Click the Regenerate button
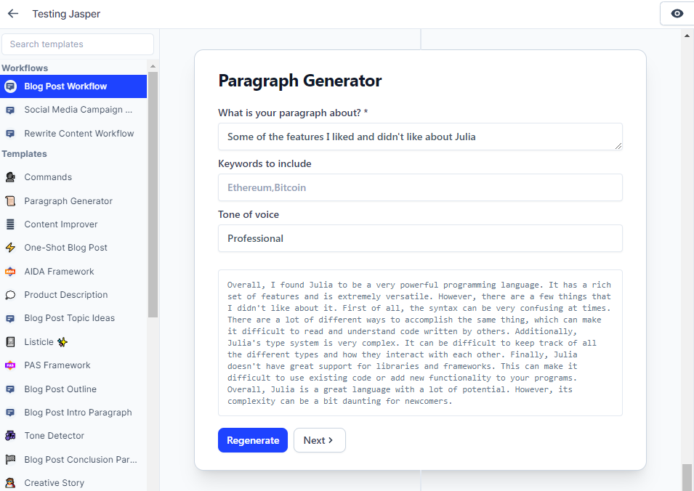The width and height of the screenshot is (694, 491). click(253, 440)
